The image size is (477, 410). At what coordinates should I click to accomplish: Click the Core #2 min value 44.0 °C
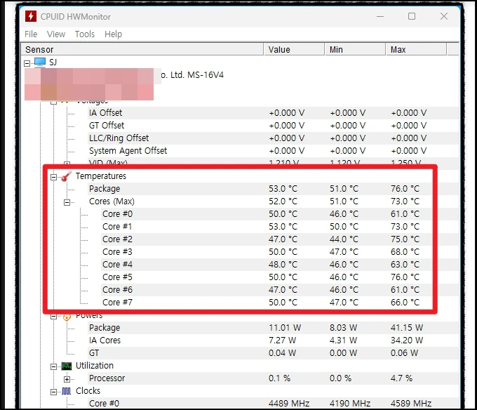pos(344,239)
